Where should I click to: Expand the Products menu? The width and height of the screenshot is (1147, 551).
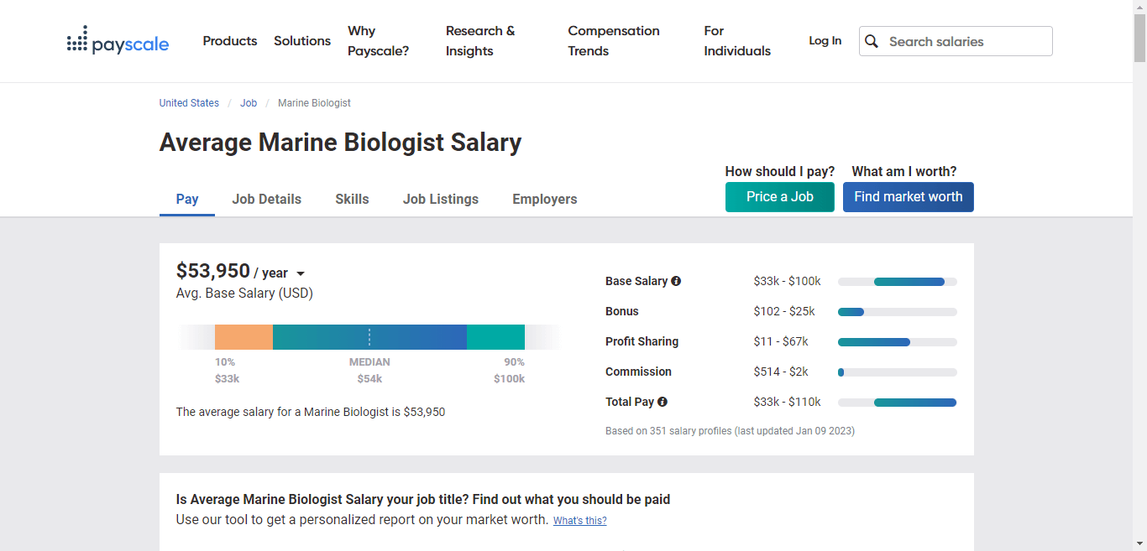click(x=229, y=40)
